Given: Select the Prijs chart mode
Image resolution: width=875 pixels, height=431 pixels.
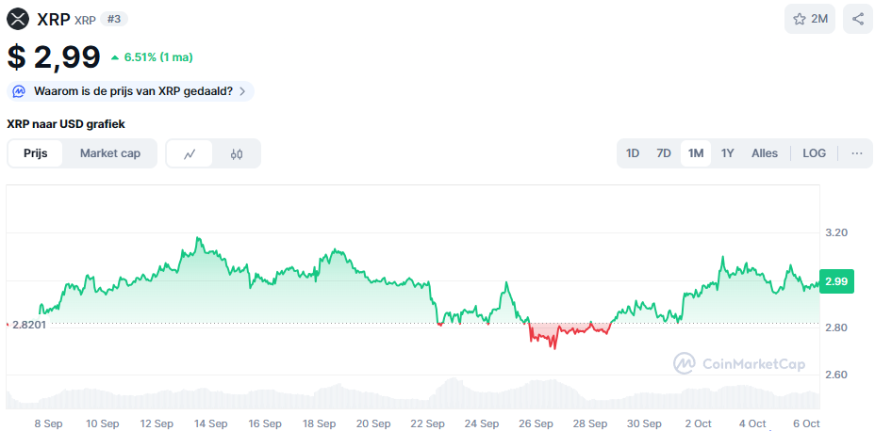Looking at the screenshot, I should [x=36, y=153].
